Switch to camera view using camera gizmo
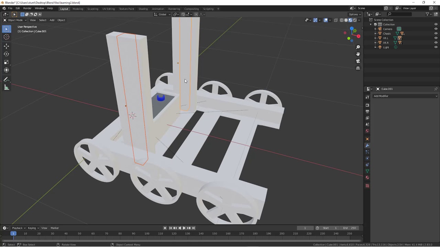Screen dimensions: 440x247 pos(358,61)
